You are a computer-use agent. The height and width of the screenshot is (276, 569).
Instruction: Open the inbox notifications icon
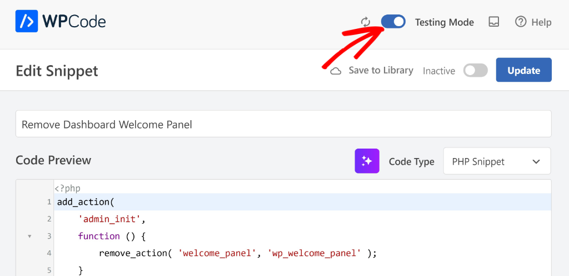493,22
